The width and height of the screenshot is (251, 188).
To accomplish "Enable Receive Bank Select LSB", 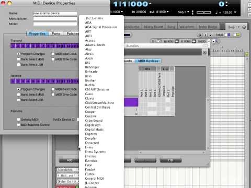I will point(18,100).
